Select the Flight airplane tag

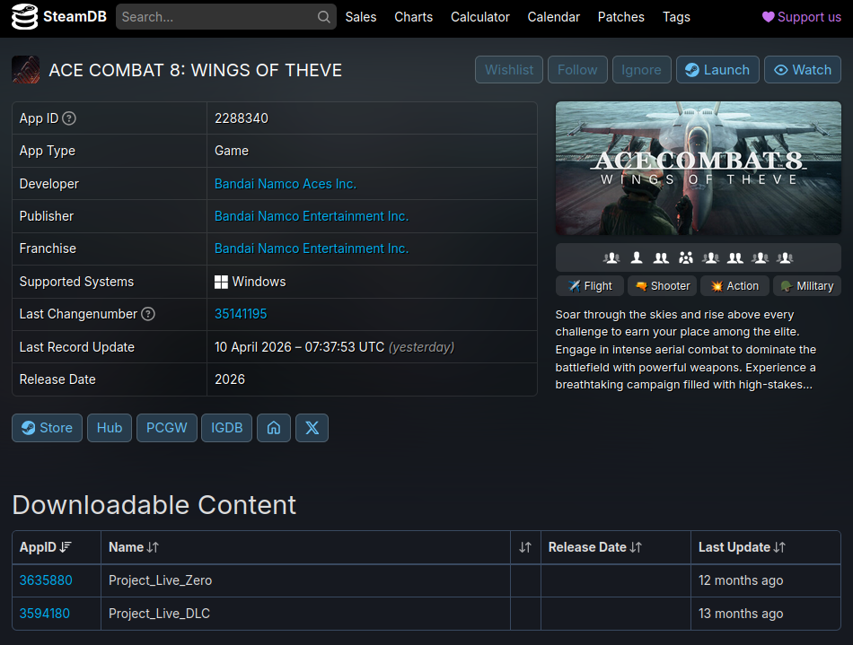click(590, 286)
